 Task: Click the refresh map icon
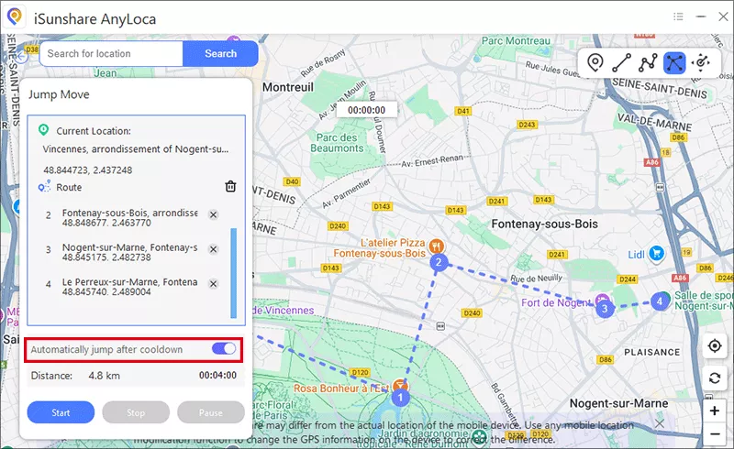click(714, 379)
